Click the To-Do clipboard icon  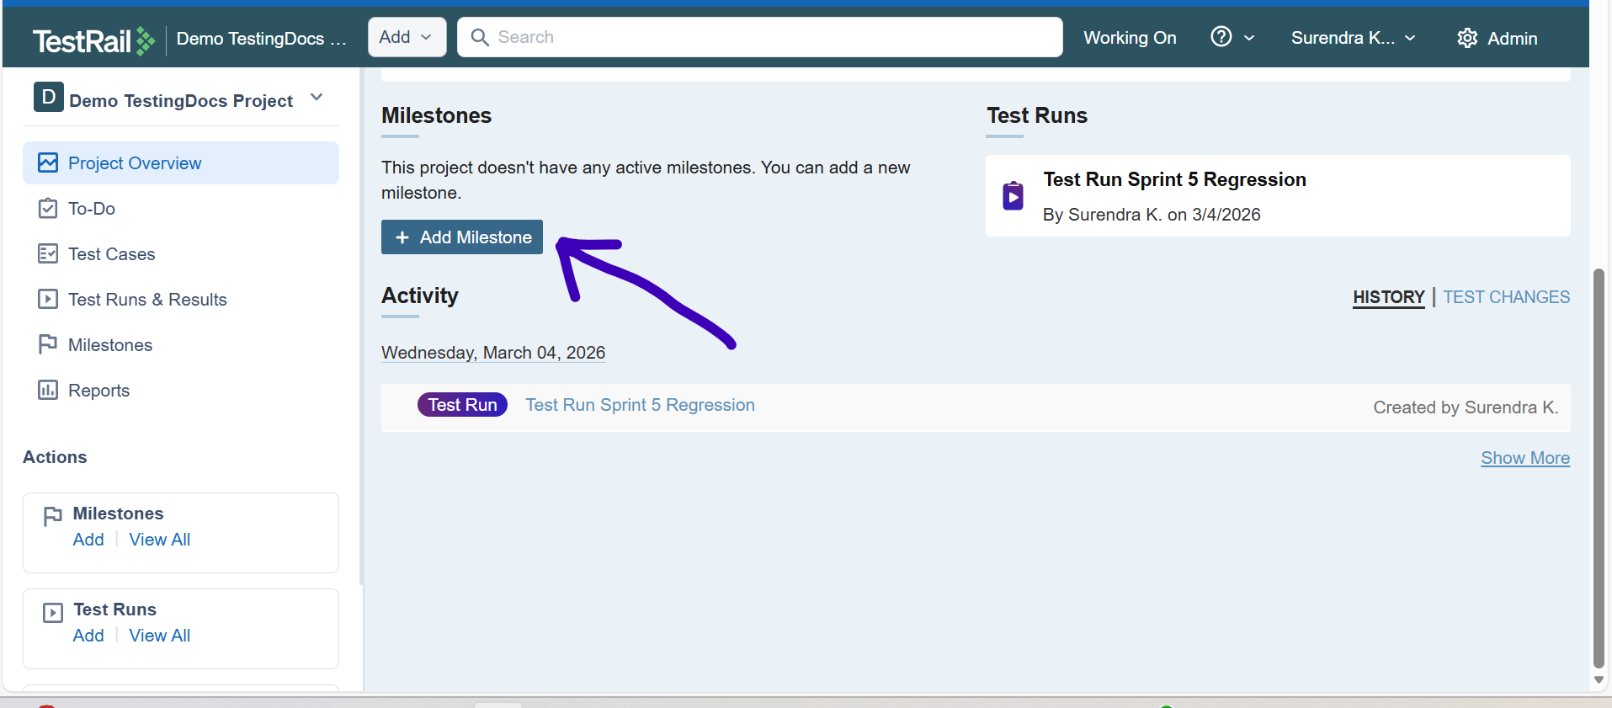pyautogui.click(x=48, y=209)
